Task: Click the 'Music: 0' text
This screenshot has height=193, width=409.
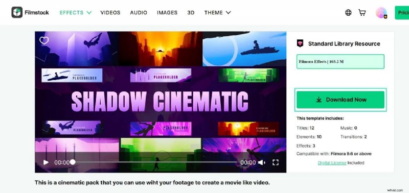Action: coord(349,128)
